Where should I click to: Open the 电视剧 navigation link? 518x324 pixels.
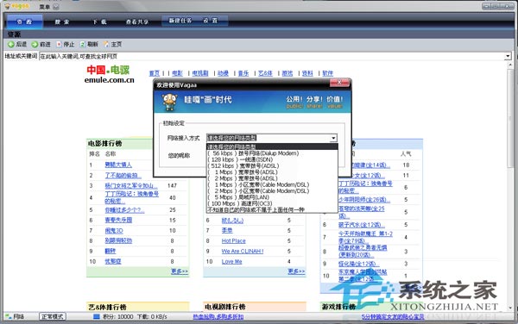coord(200,73)
